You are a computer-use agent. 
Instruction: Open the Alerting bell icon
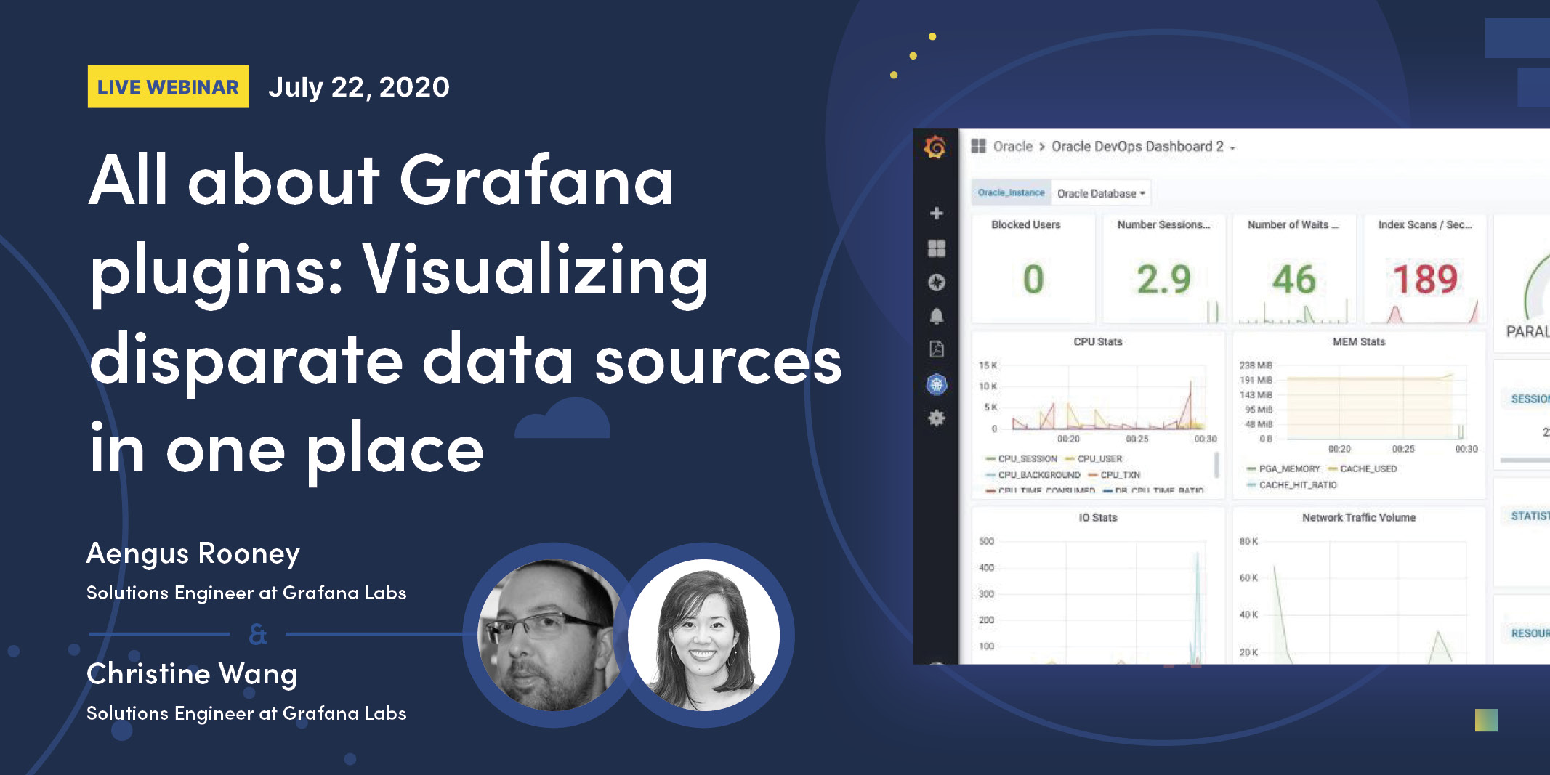[x=937, y=316]
